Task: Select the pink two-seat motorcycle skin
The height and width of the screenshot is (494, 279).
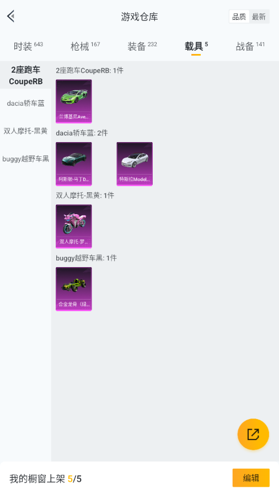Action: point(74,226)
